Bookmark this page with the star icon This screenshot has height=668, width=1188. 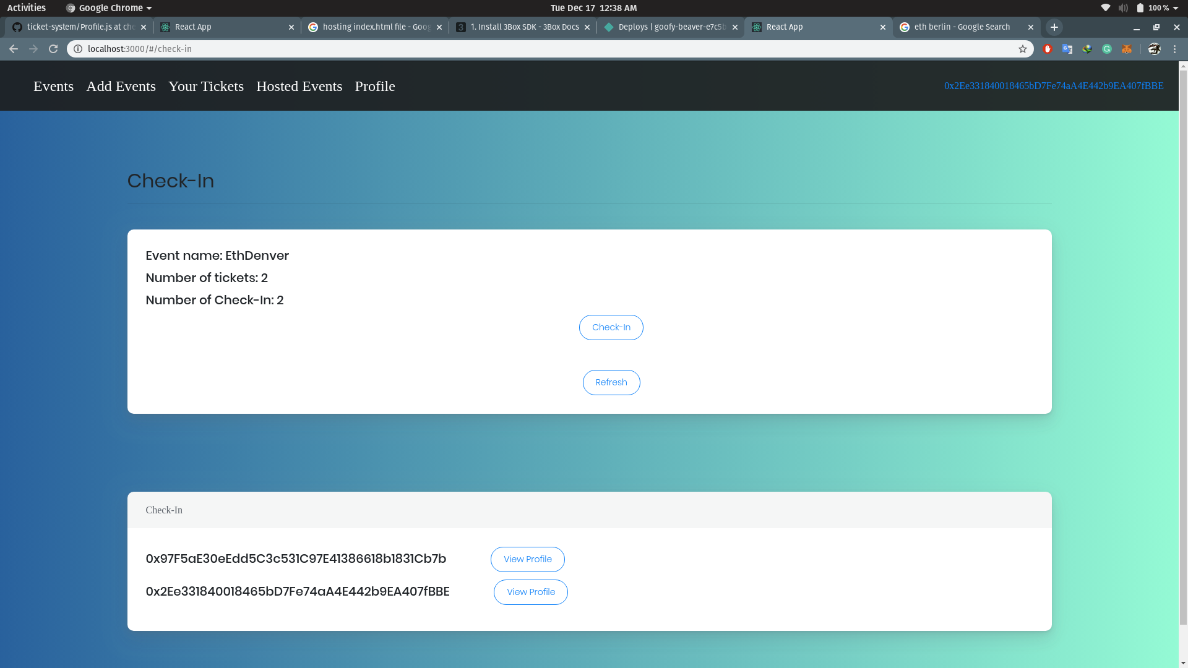(x=1023, y=49)
